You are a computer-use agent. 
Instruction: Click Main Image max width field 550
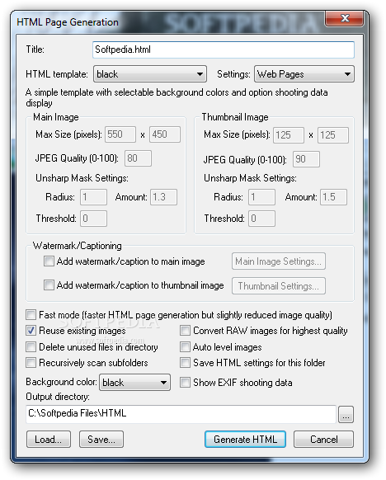(120, 134)
